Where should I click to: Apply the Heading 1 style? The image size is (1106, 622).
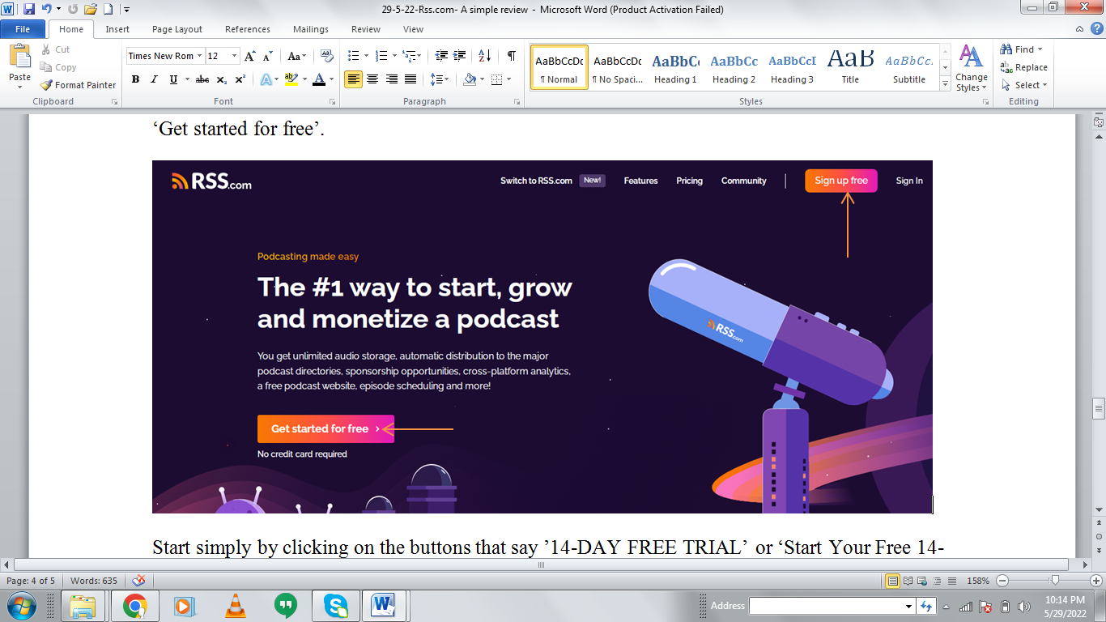[675, 68]
